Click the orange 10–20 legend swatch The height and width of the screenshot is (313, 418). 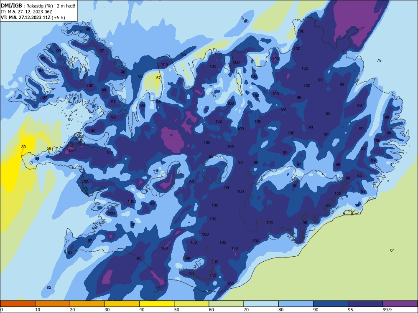(53, 304)
